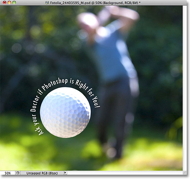Click the green zoom window button

coord(14,3)
